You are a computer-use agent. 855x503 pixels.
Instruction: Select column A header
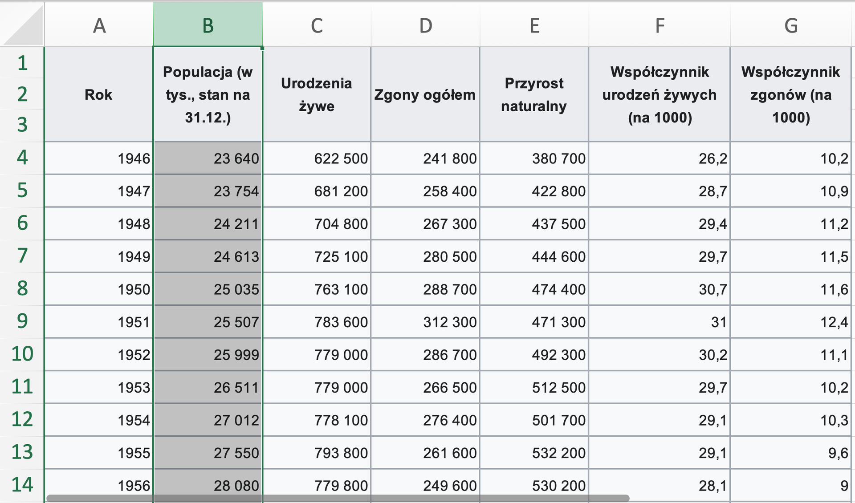point(99,25)
